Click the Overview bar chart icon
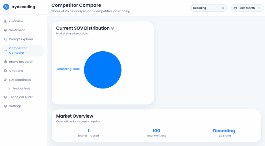265x146 pixels. [x=5, y=21]
